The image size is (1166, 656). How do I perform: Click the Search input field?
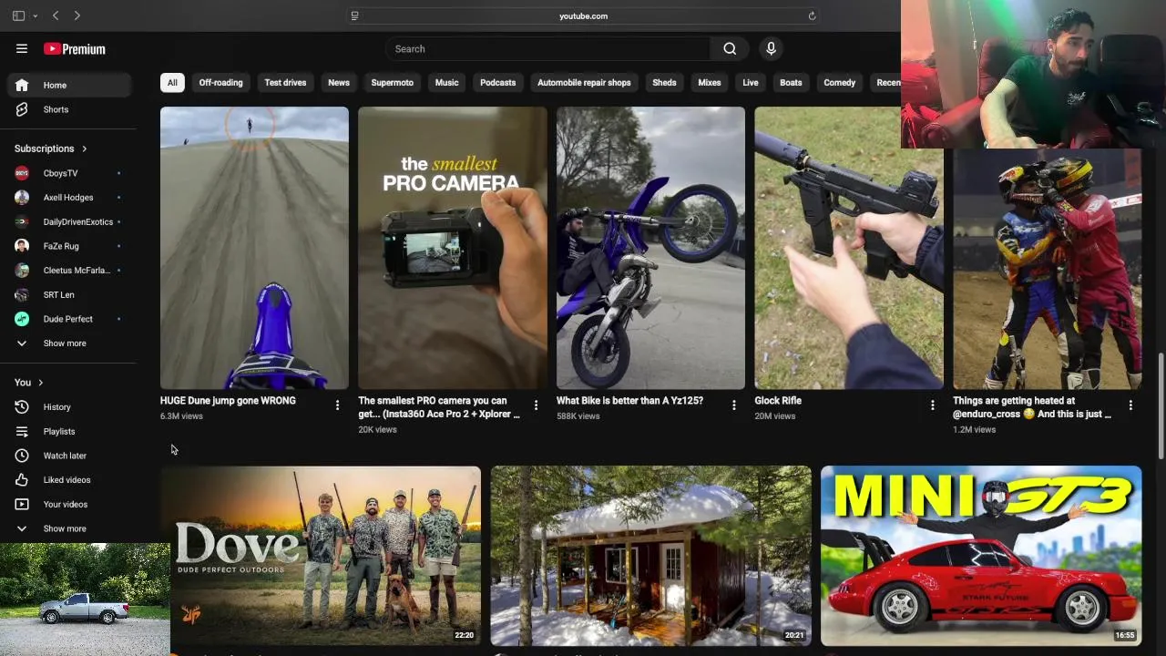[x=547, y=49]
